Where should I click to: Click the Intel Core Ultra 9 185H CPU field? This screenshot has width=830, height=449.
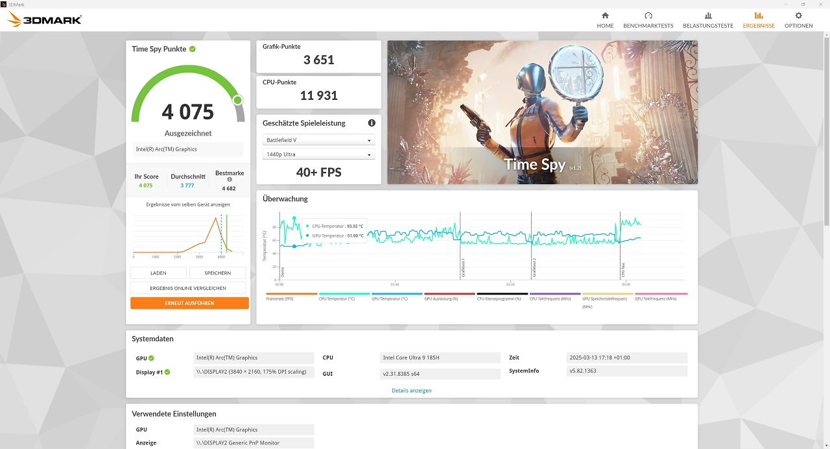pyautogui.click(x=440, y=358)
